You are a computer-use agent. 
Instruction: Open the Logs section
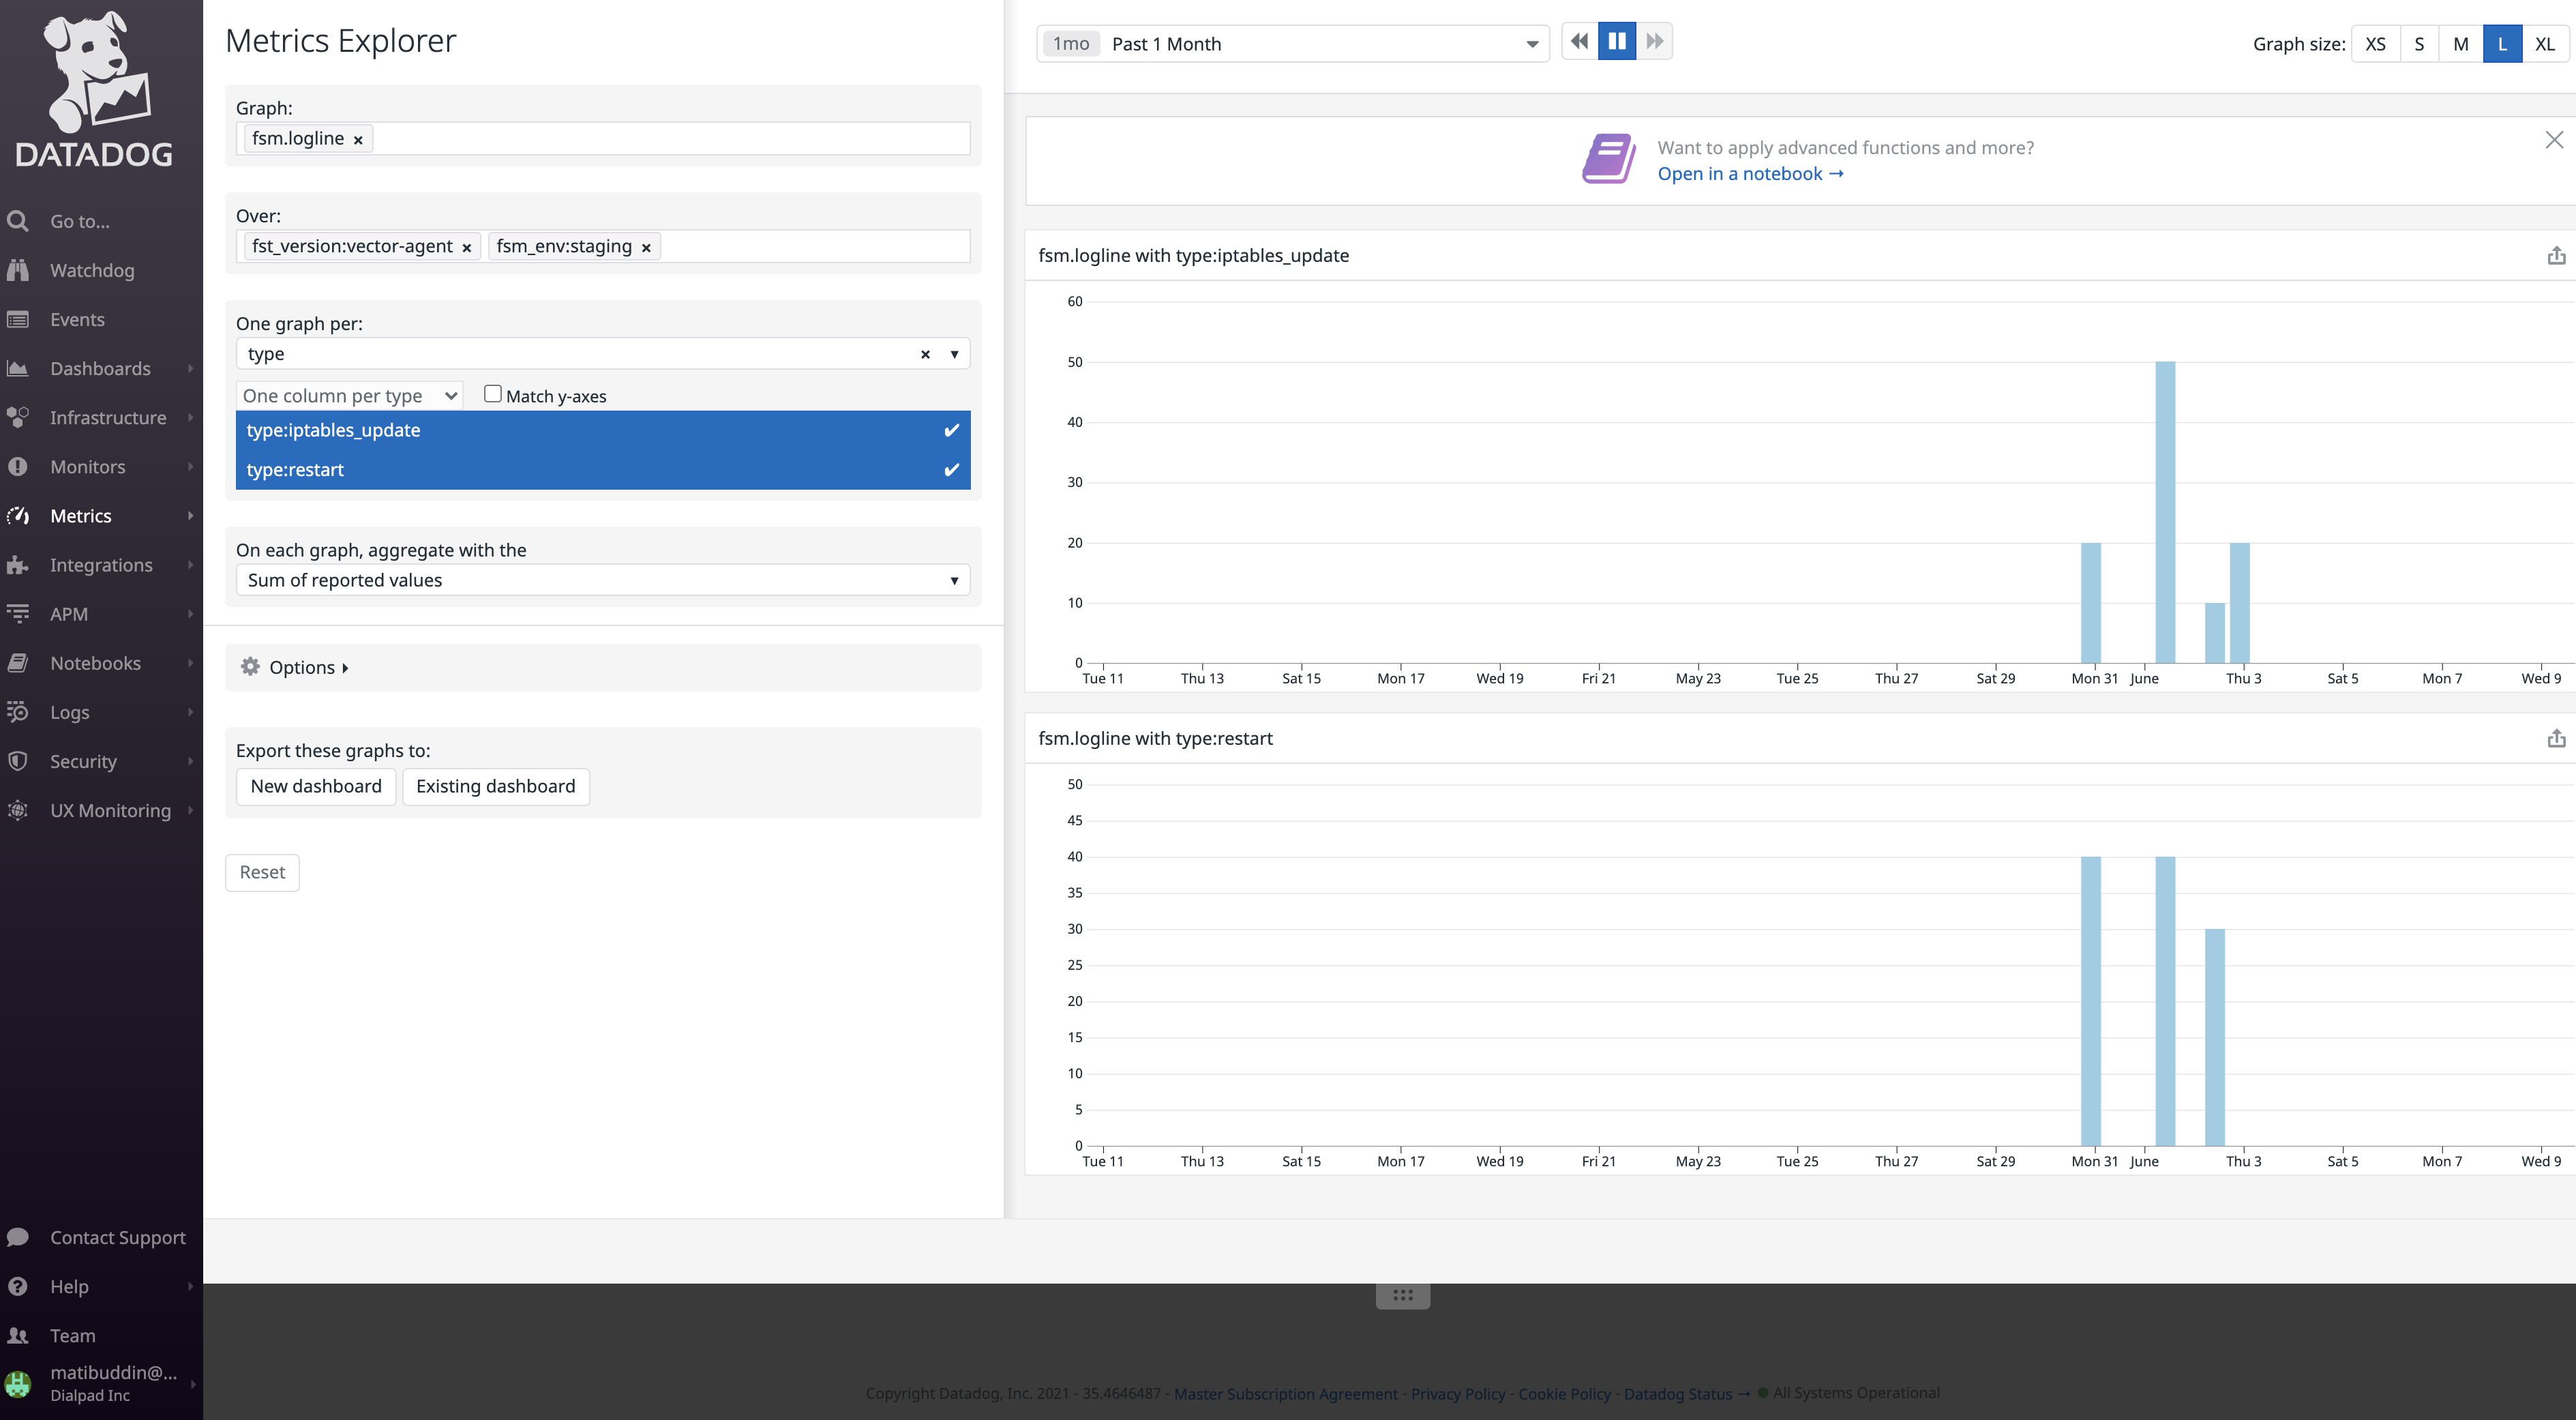(70, 712)
